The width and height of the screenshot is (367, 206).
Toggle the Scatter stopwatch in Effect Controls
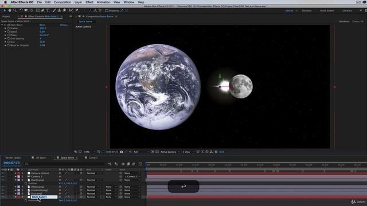pos(9,28)
